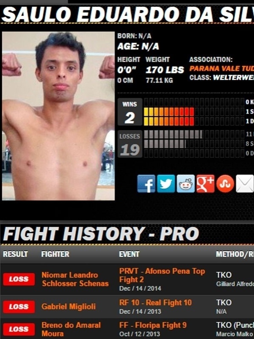Image resolution: width=254 pixels, height=339 pixels.
Task: Open FF - Floripa Fight 9 event
Action: 153,325
